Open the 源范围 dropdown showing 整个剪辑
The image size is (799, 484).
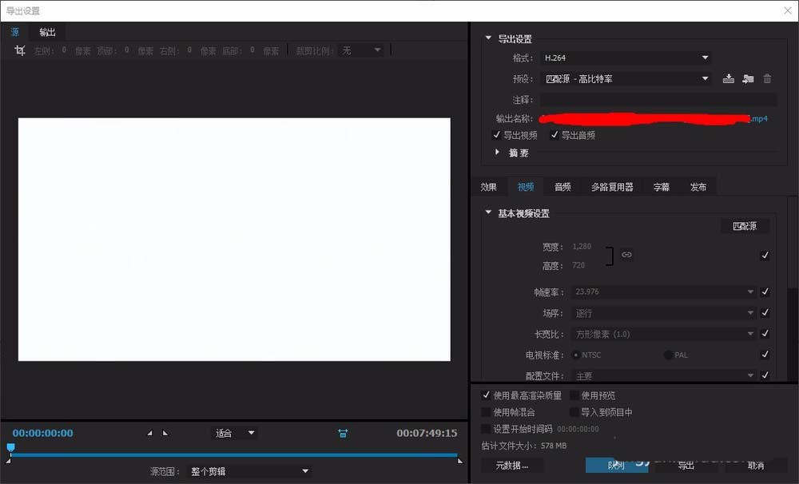248,471
